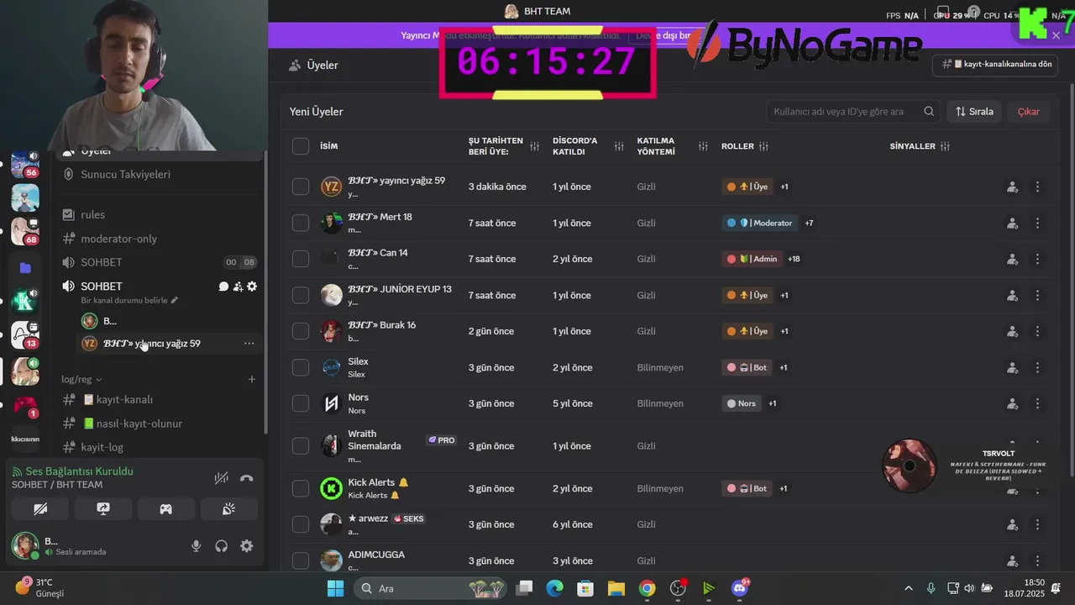Check the box for Can 14
The width and height of the screenshot is (1075, 605).
(301, 259)
